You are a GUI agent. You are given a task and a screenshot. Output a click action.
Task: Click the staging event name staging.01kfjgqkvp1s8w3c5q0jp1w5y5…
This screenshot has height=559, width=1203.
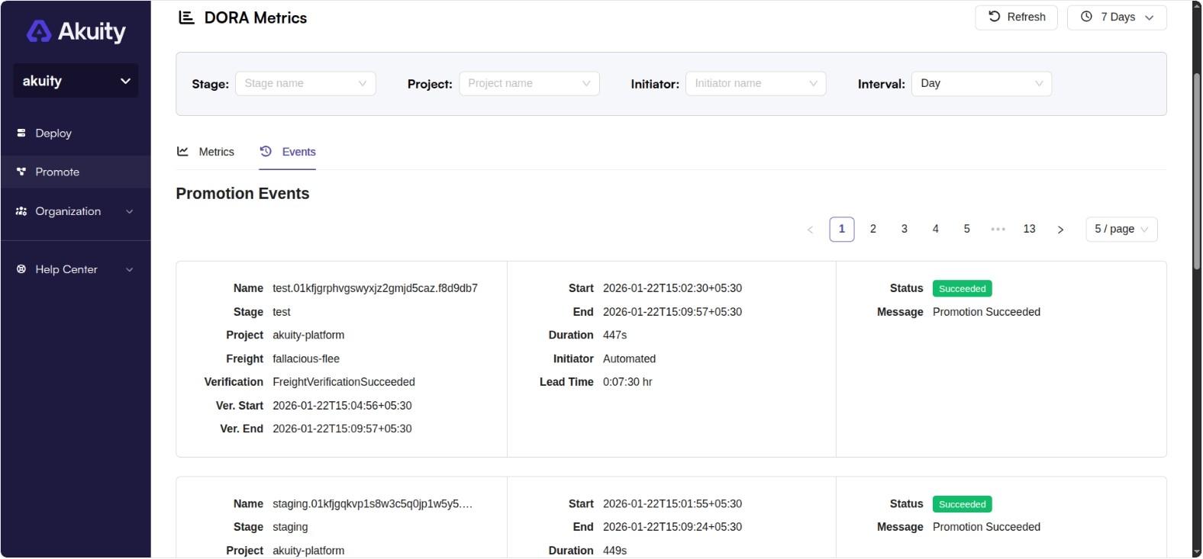(373, 504)
